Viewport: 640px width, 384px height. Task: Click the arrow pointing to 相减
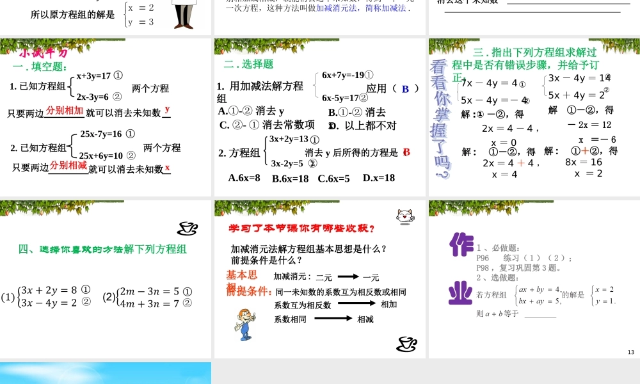(333, 318)
